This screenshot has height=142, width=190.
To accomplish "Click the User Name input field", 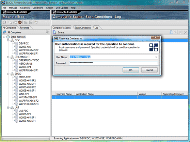I will click(x=113, y=57).
